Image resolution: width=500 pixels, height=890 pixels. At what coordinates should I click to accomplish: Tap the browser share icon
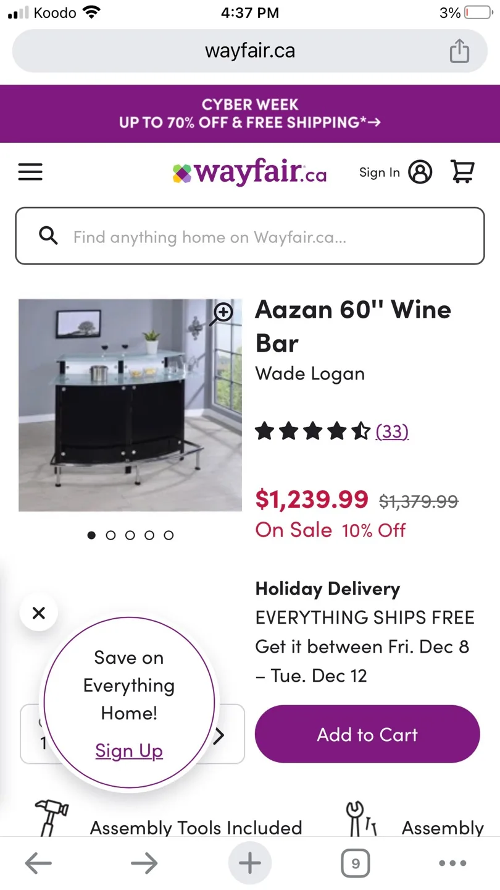[x=459, y=51]
